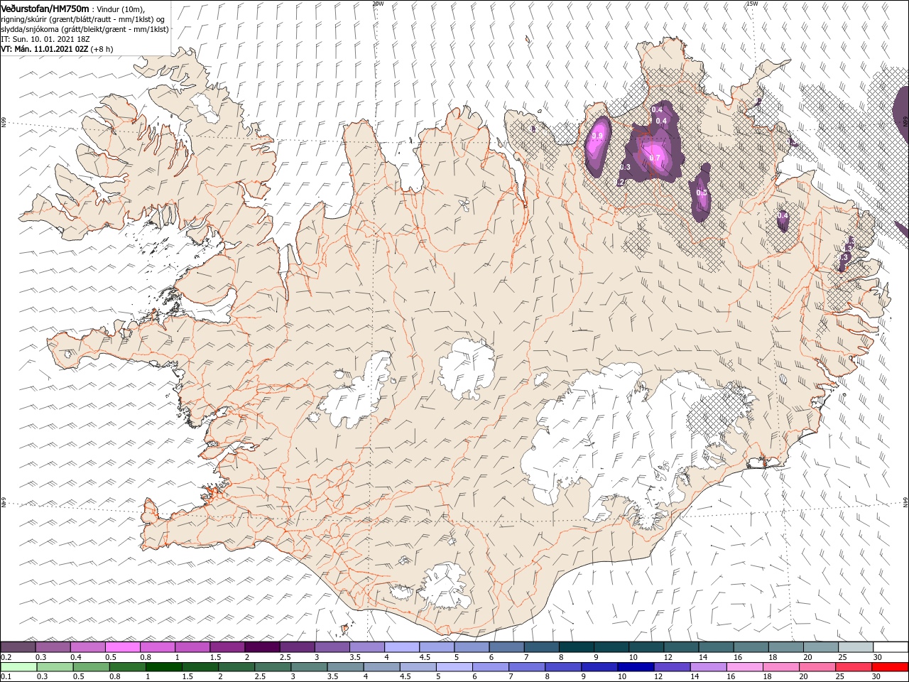909x682 pixels.
Task: Click the 15W longitude label
Action: (752, 4)
